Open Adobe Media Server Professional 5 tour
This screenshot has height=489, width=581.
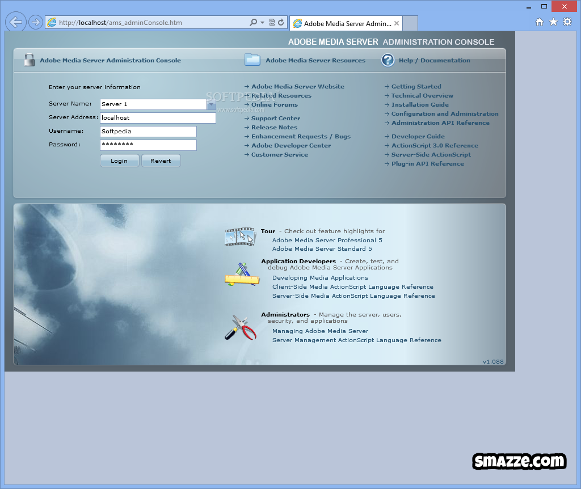pyautogui.click(x=327, y=240)
